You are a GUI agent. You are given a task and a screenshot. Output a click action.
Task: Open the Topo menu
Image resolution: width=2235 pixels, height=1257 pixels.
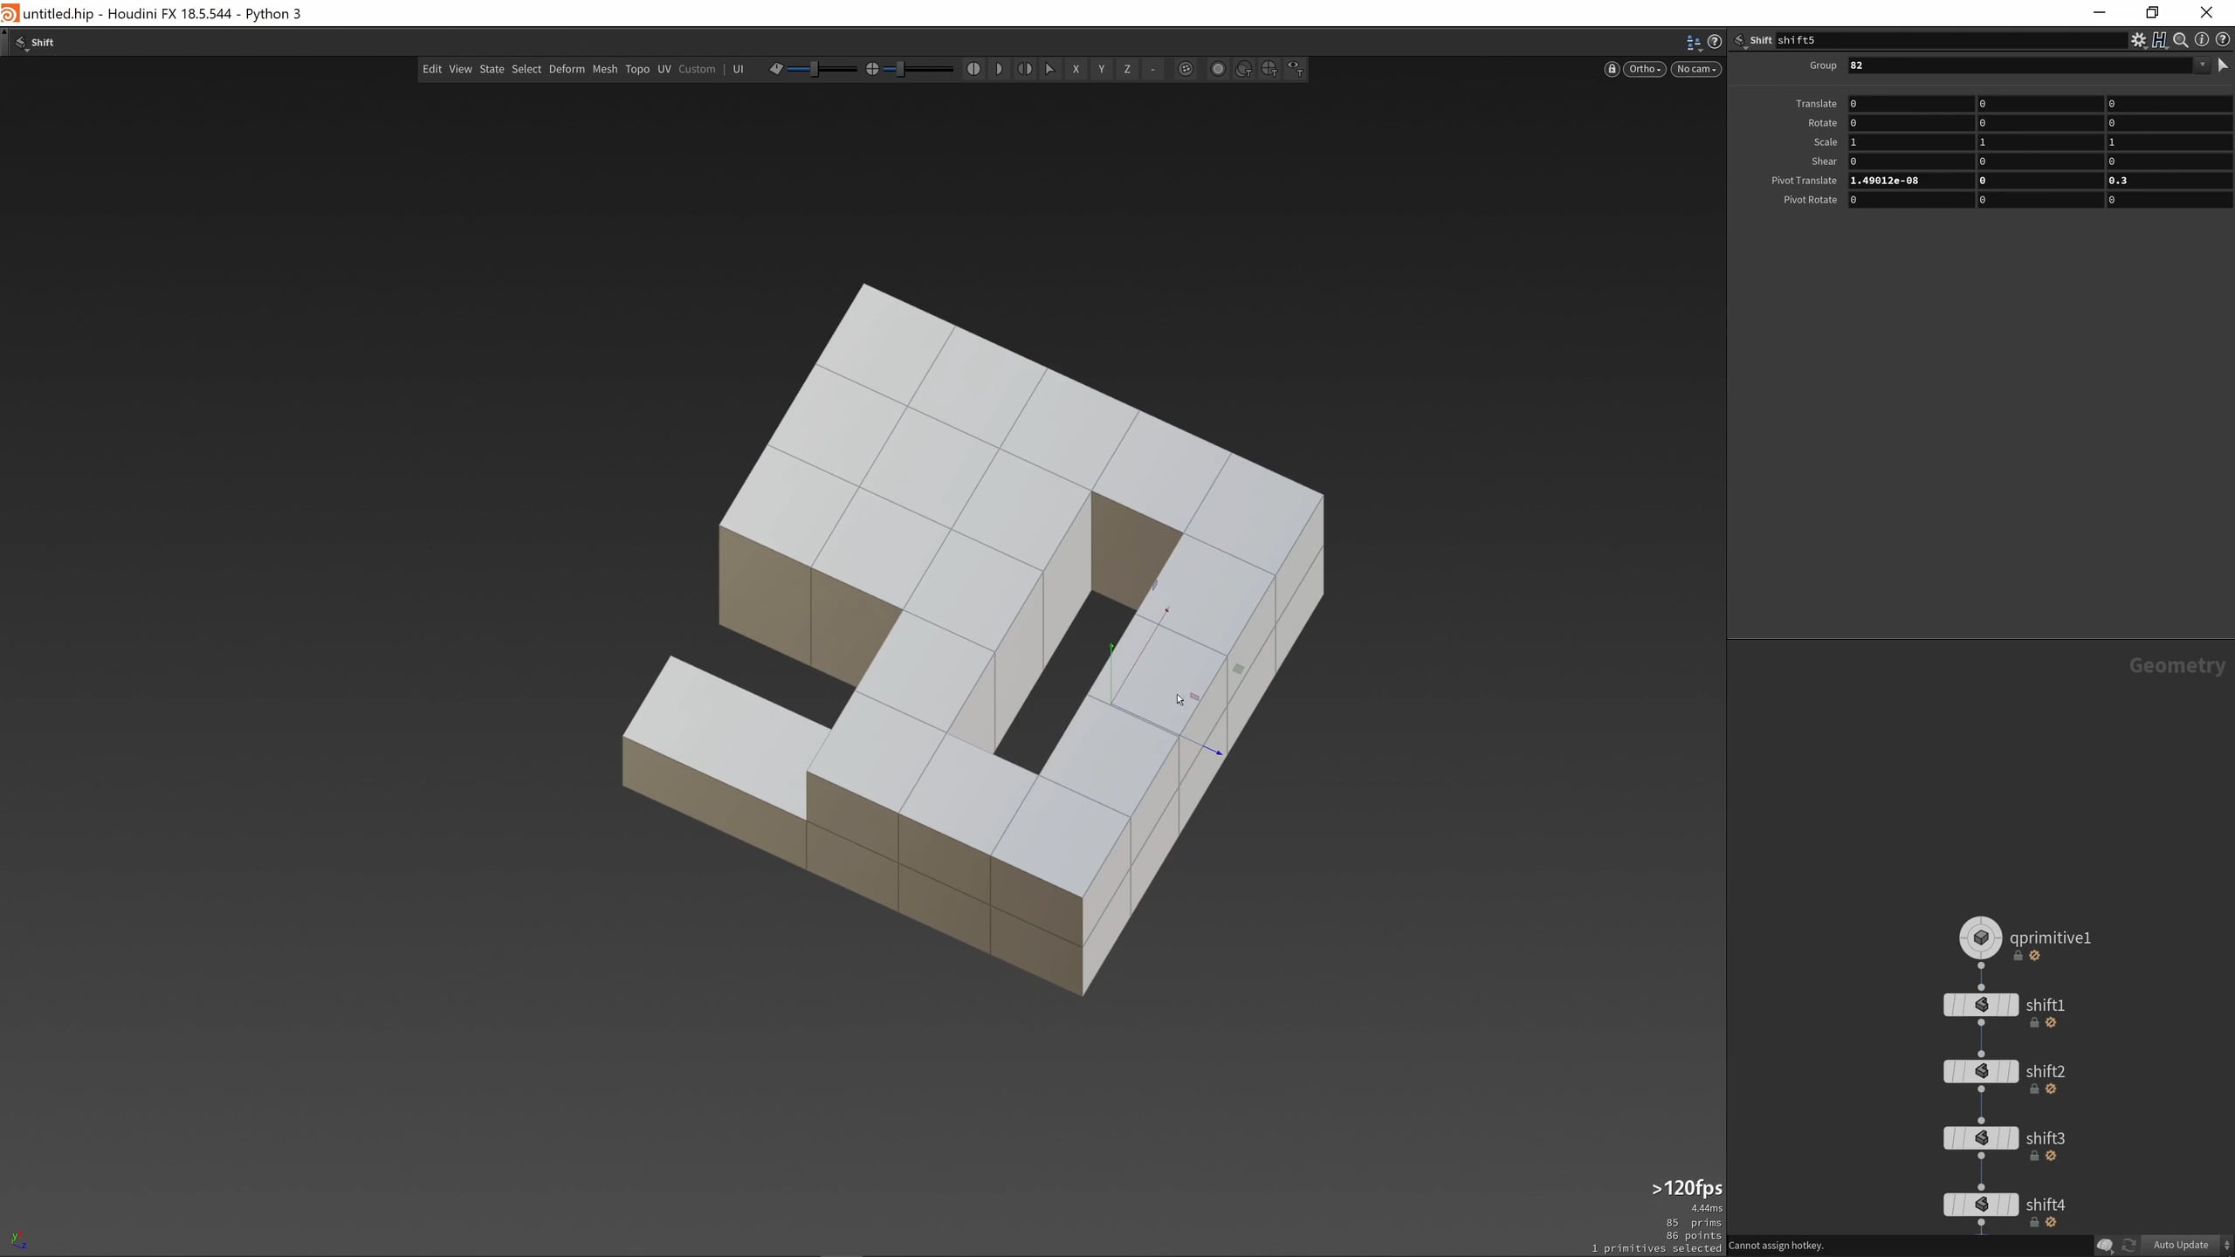pyautogui.click(x=637, y=69)
